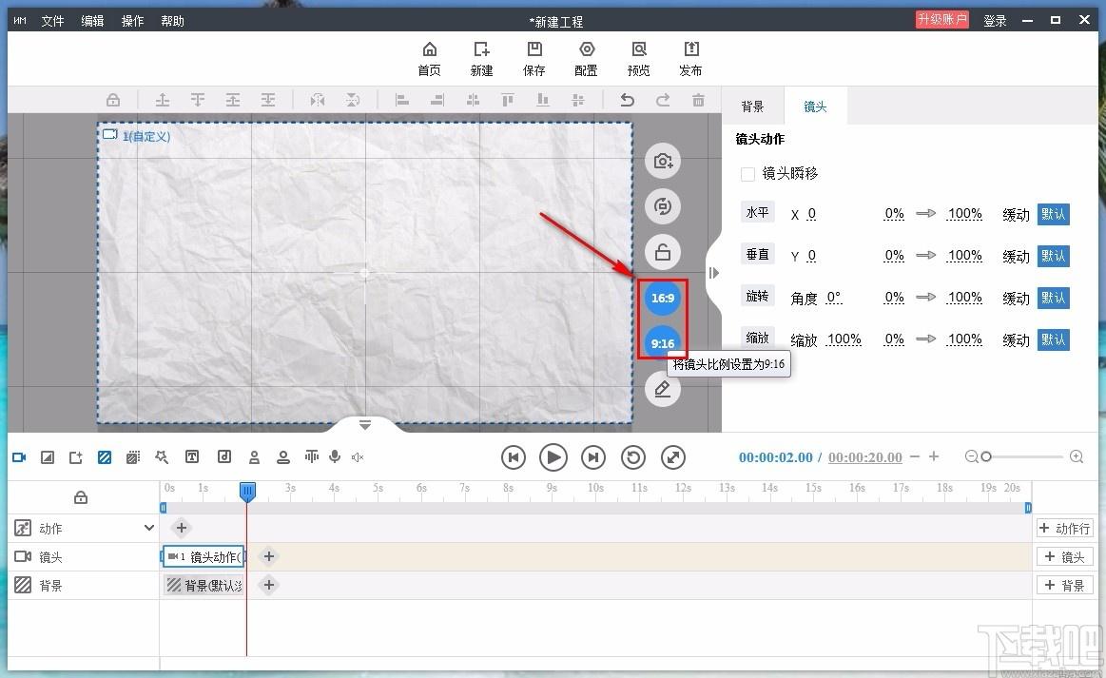Collapse the canvas using bottom handle
Screen dimensions: 1106x678
click(x=365, y=425)
